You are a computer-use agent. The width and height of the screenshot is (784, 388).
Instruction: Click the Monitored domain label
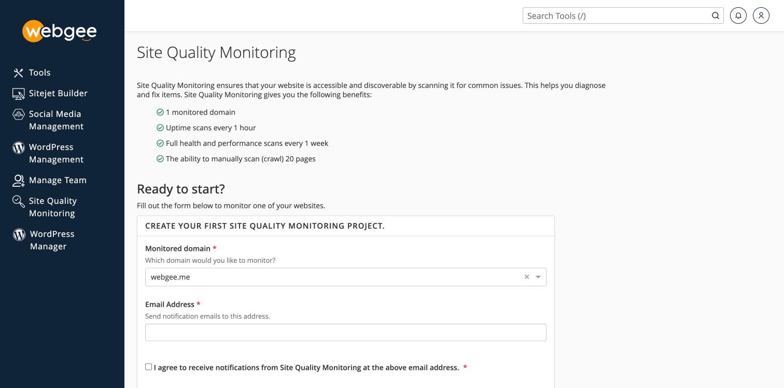[178, 248]
